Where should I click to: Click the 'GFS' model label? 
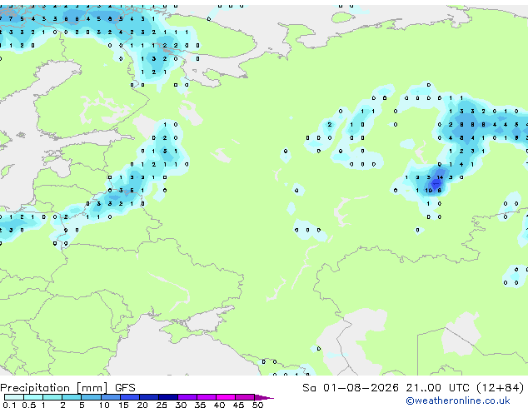coord(125,388)
